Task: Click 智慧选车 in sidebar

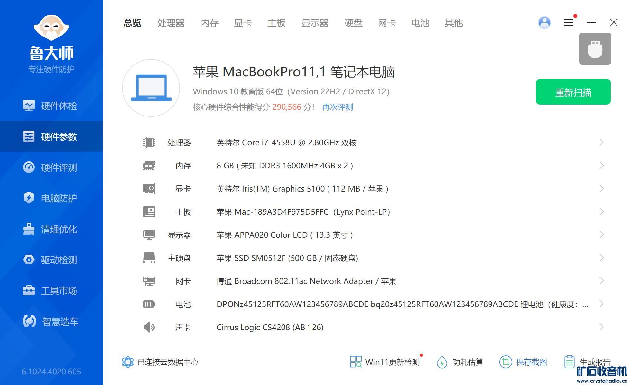Action: coord(51,321)
